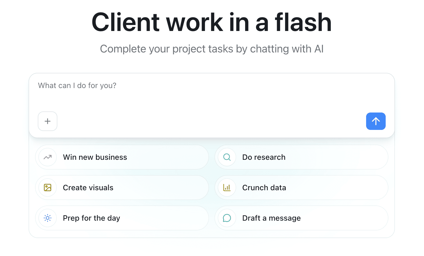Click the placeholder text in the prompt box

click(77, 85)
